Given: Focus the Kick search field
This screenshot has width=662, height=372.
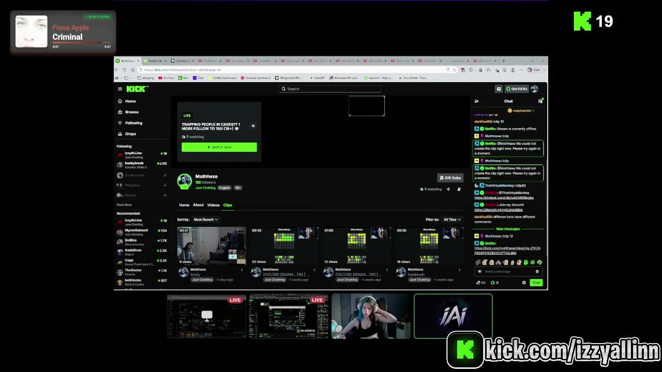Looking at the screenshot, I should pyautogui.click(x=331, y=89).
